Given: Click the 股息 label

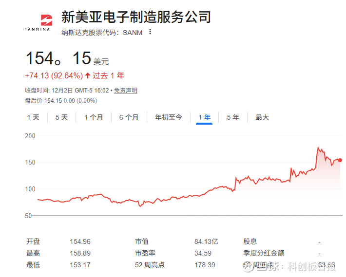Looking at the screenshot, I should pos(250,241).
